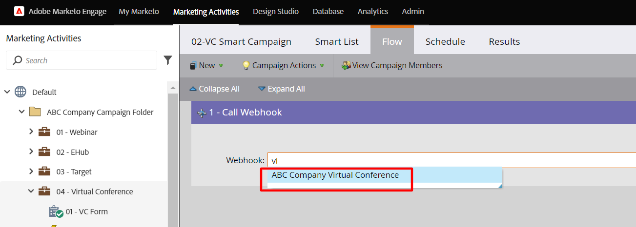Click the Expand All button
This screenshot has height=227, width=636.
coord(281,89)
